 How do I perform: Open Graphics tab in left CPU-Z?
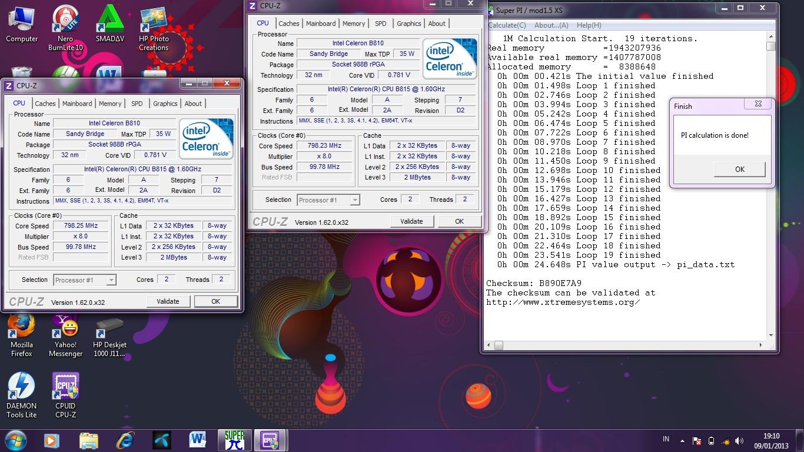pyautogui.click(x=165, y=104)
